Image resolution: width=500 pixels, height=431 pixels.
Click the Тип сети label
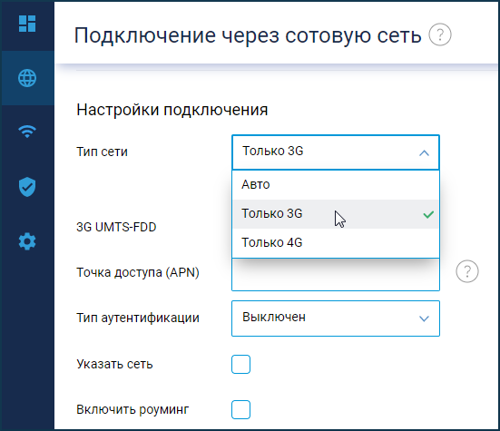tap(102, 152)
